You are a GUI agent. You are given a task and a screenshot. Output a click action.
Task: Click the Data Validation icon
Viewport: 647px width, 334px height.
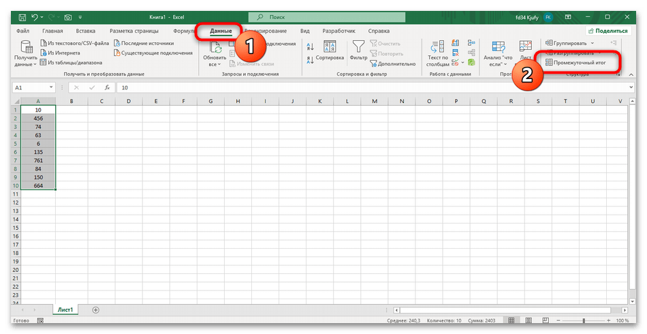pos(455,62)
